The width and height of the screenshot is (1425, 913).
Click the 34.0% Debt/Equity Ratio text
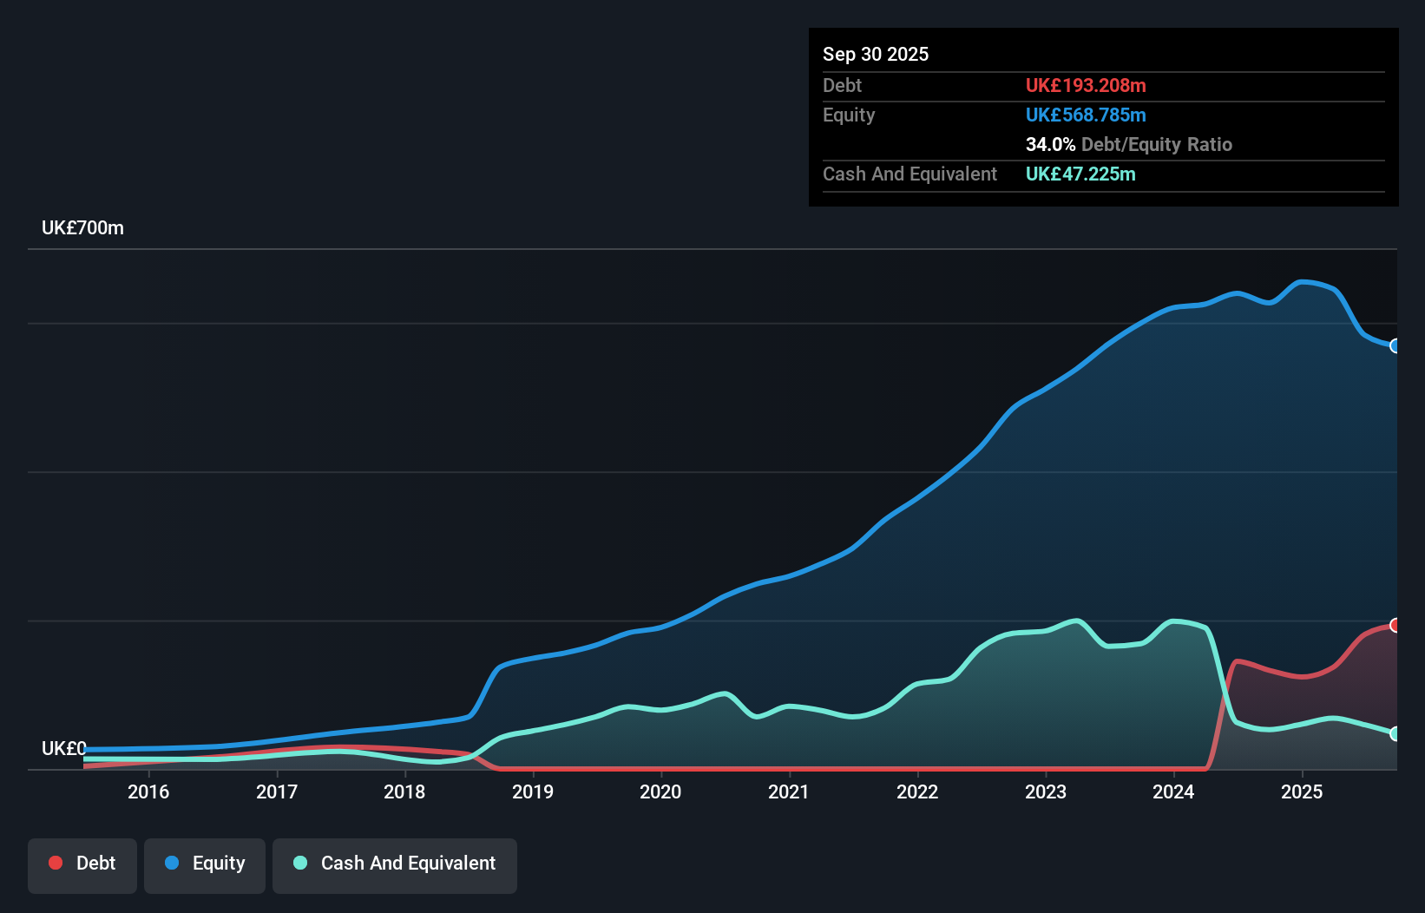pos(1129,144)
